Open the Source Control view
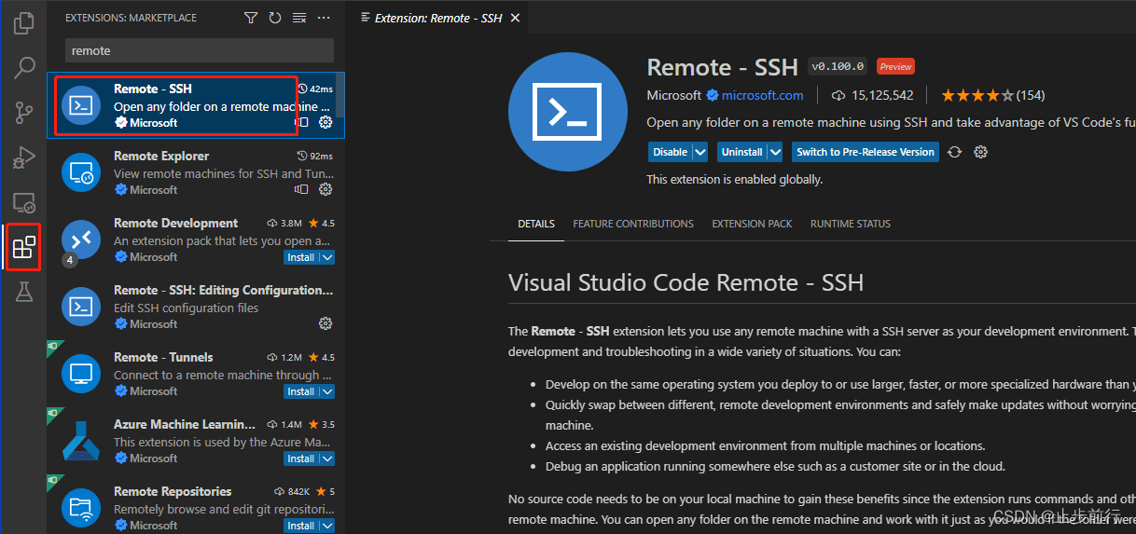This screenshot has height=534, width=1136. (24, 113)
